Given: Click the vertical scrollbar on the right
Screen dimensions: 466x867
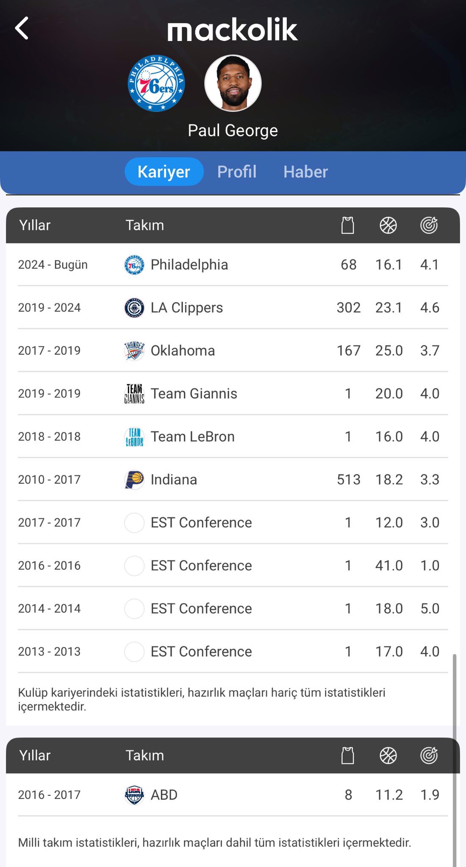Looking at the screenshot, I should (x=455, y=758).
